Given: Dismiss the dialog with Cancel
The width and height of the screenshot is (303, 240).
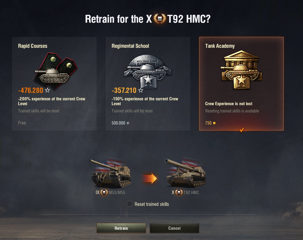Looking at the screenshot, I should click(x=174, y=228).
